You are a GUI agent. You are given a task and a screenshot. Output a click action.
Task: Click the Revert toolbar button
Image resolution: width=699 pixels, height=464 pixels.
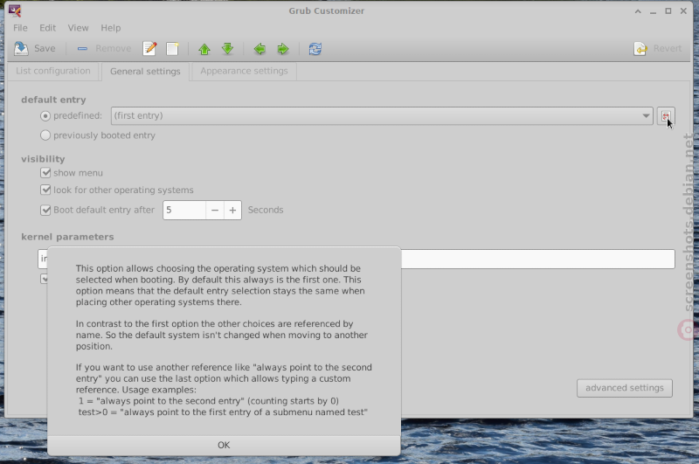[x=658, y=49]
